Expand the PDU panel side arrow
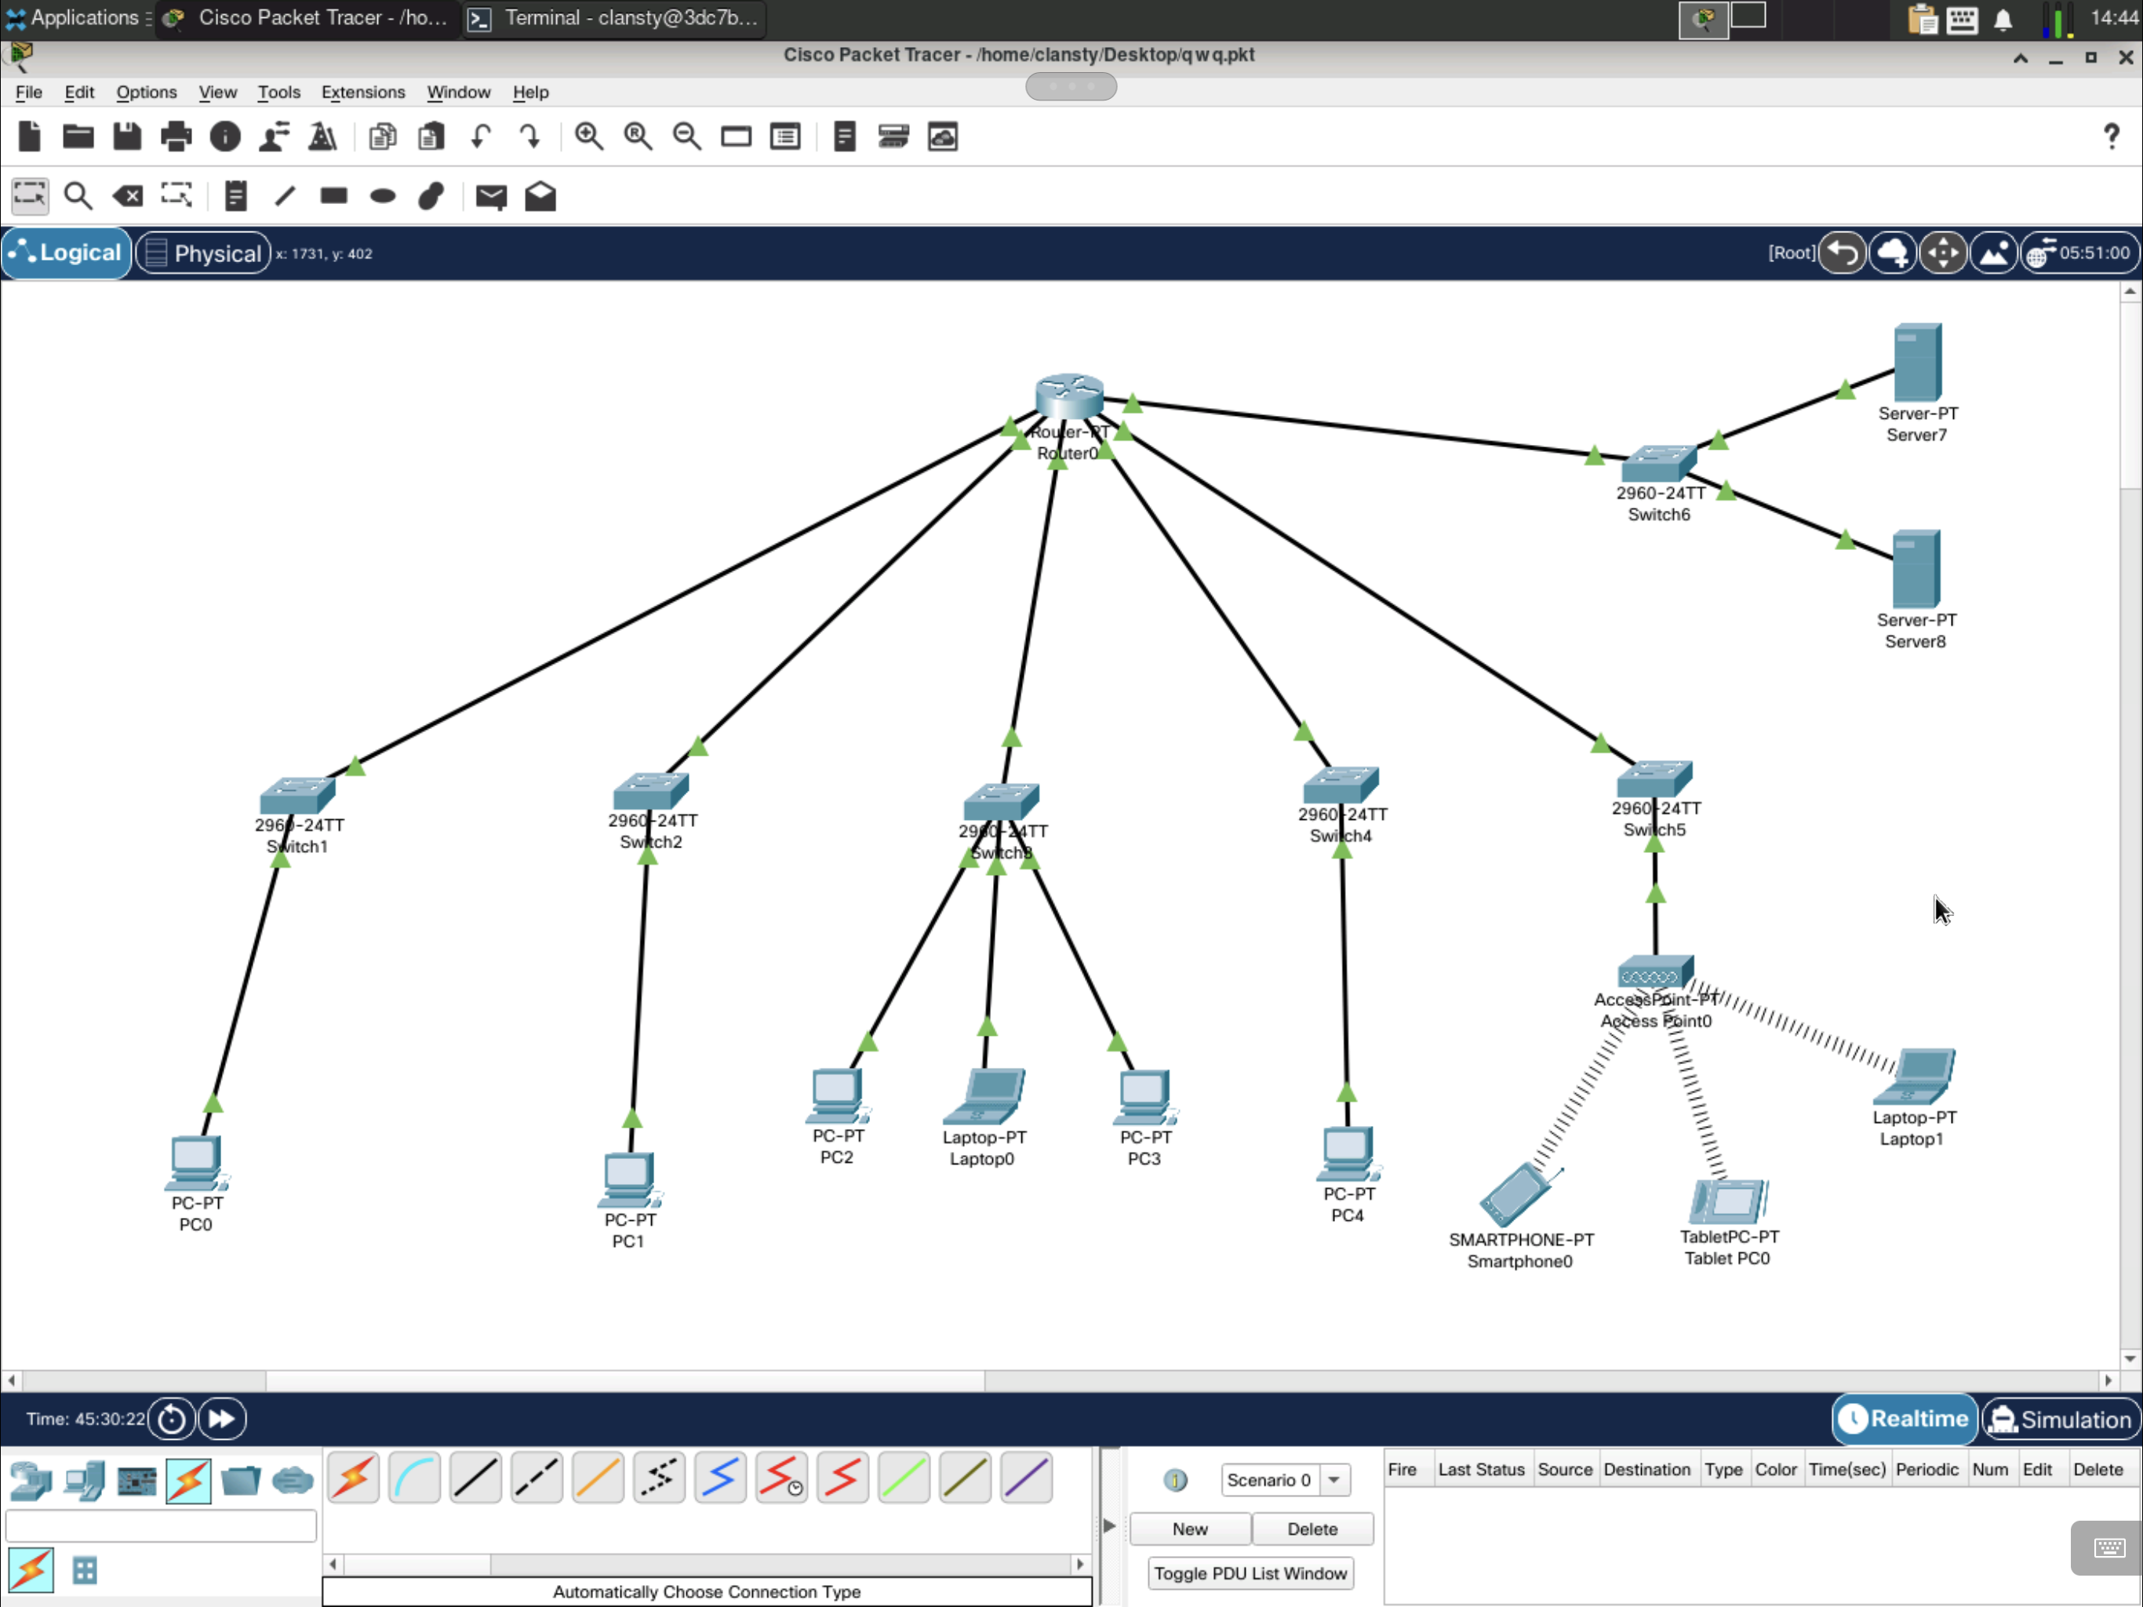The height and width of the screenshot is (1607, 2143). coord(1109,1526)
